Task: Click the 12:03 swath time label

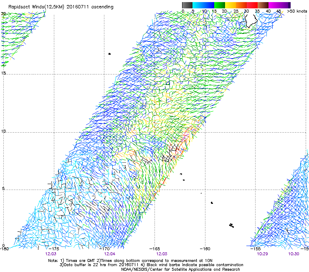Action: (x=51, y=254)
